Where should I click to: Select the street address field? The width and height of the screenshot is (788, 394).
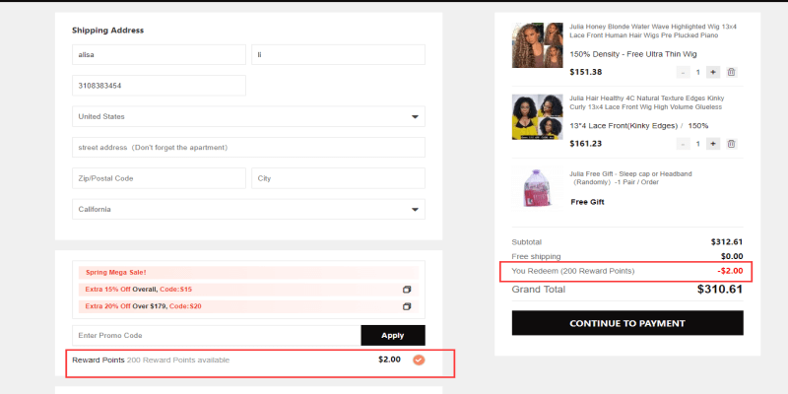pos(248,147)
